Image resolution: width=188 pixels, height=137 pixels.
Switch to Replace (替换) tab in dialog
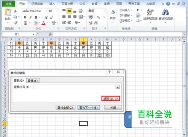33,81
